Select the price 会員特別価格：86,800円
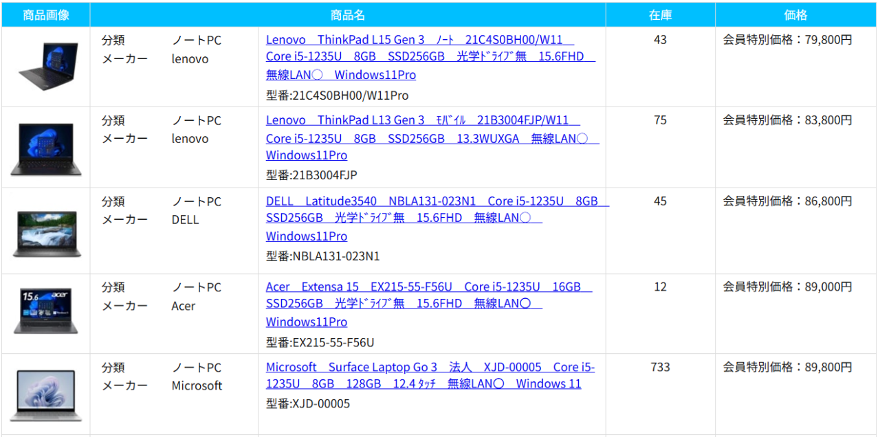This screenshot has height=437, width=880. (x=787, y=201)
